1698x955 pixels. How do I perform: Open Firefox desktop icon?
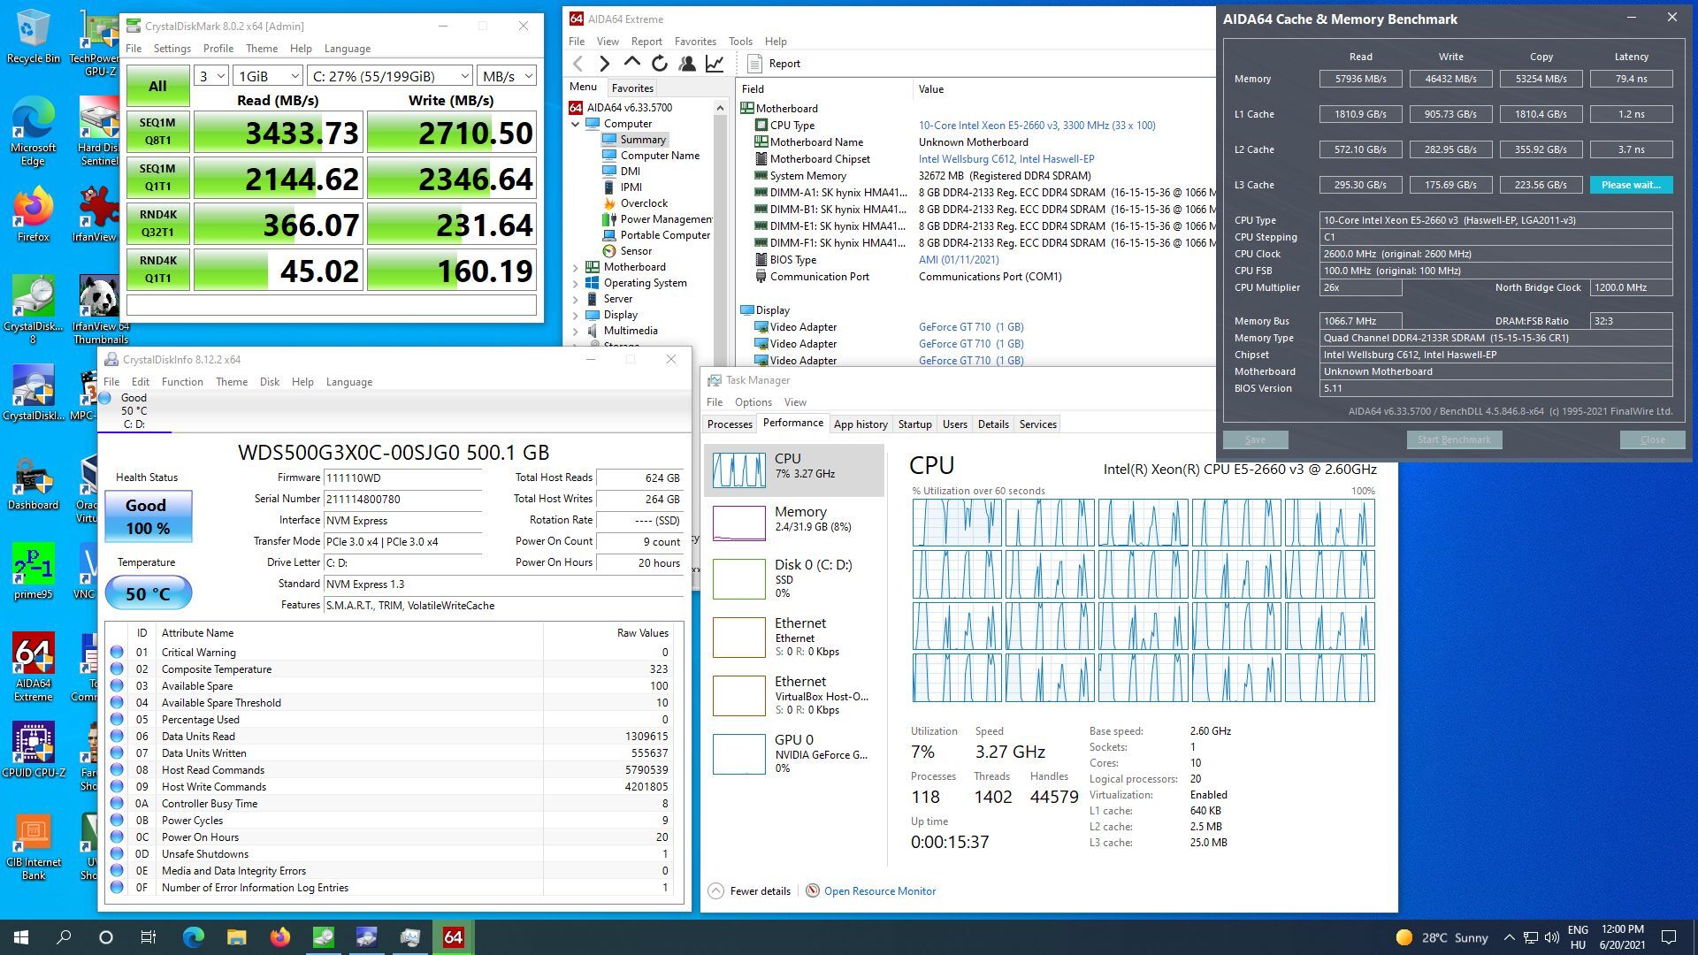34,214
